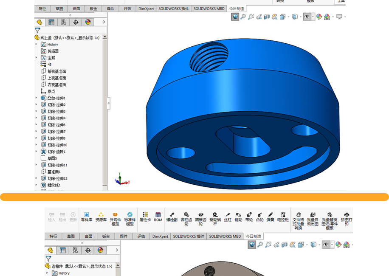Open the 电控柜 electrical cabinet tool
389x276 pixels.
pos(283,217)
